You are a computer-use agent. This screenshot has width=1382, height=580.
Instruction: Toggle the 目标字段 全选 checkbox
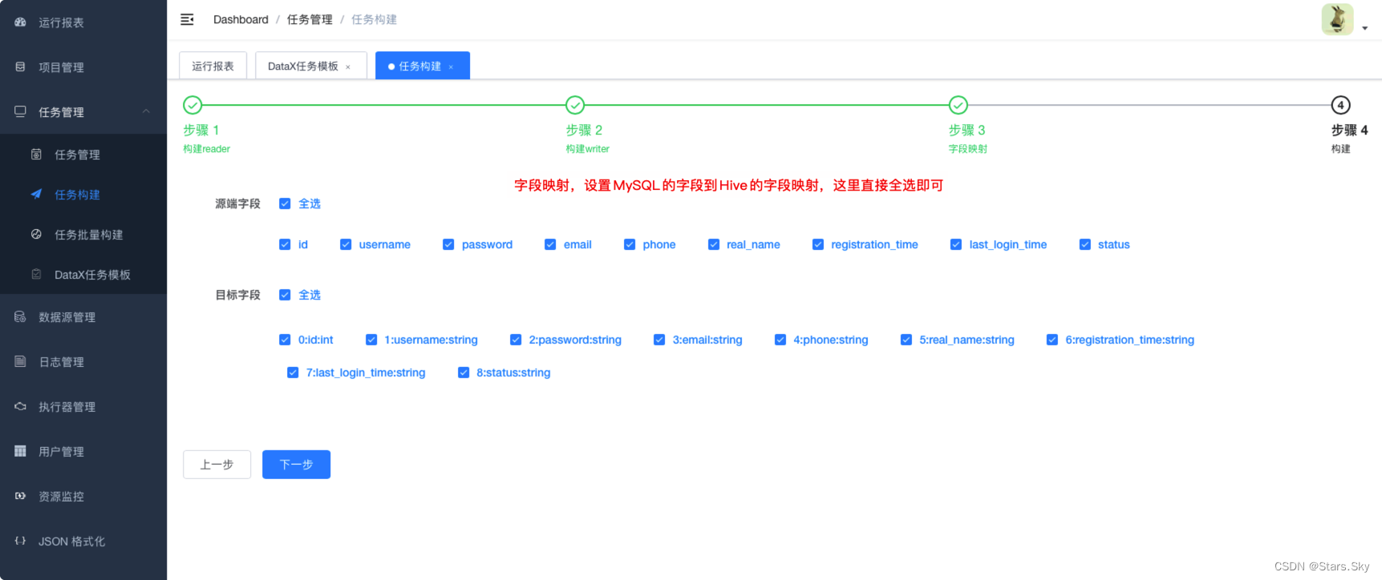285,295
